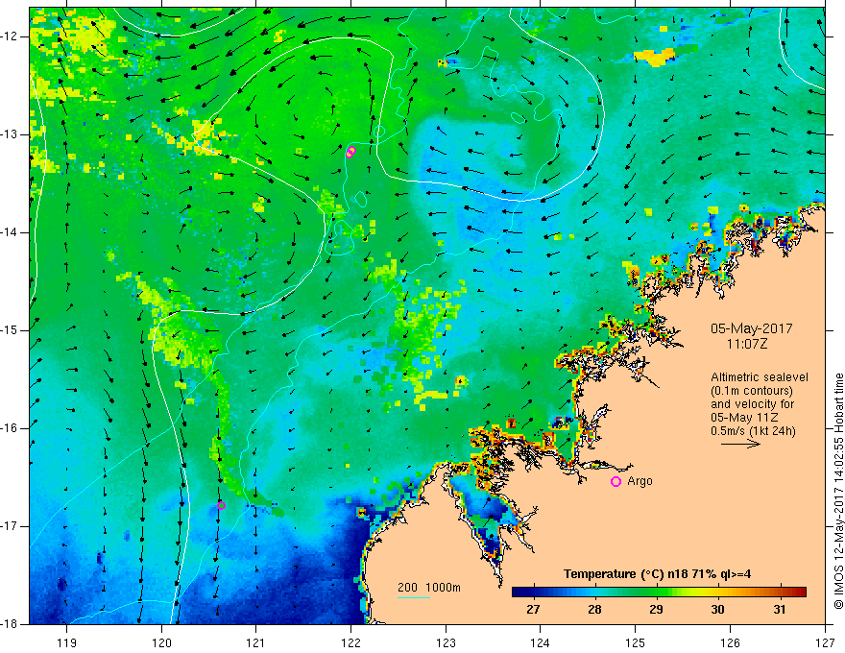This screenshot has height=653, width=845.
Task: Click the longitude '119' axis label
Action: point(67,642)
